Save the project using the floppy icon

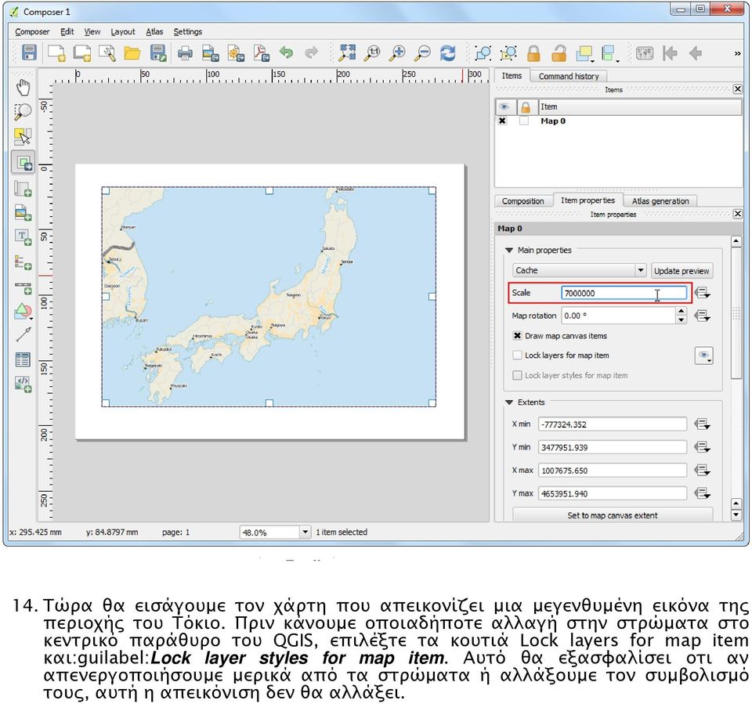[29, 52]
